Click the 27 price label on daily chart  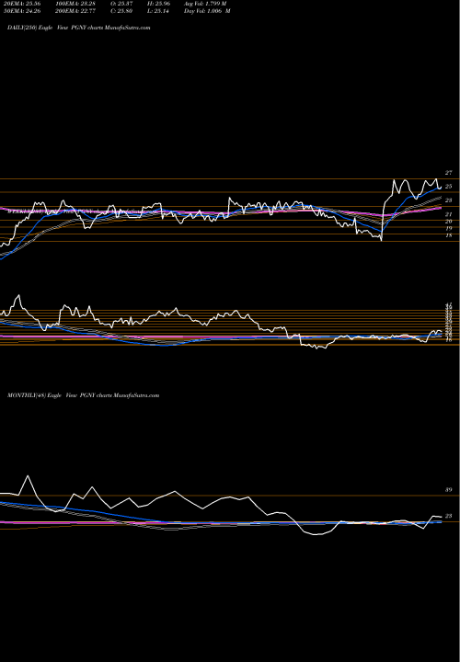click(449, 173)
